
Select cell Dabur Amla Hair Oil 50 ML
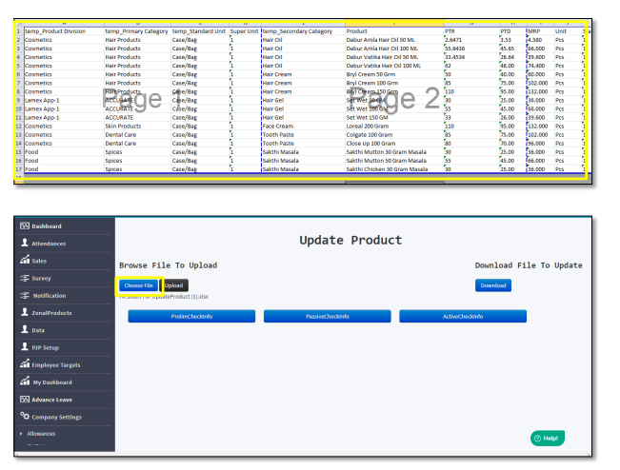point(394,40)
